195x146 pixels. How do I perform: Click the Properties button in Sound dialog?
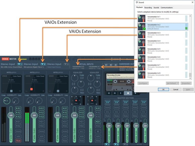point(186,83)
